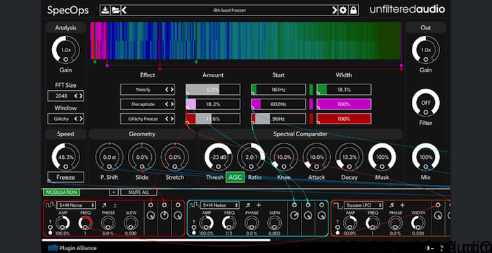Click the red modulator waveform shape icon
The height and width of the screenshot is (253, 492).
point(51,205)
